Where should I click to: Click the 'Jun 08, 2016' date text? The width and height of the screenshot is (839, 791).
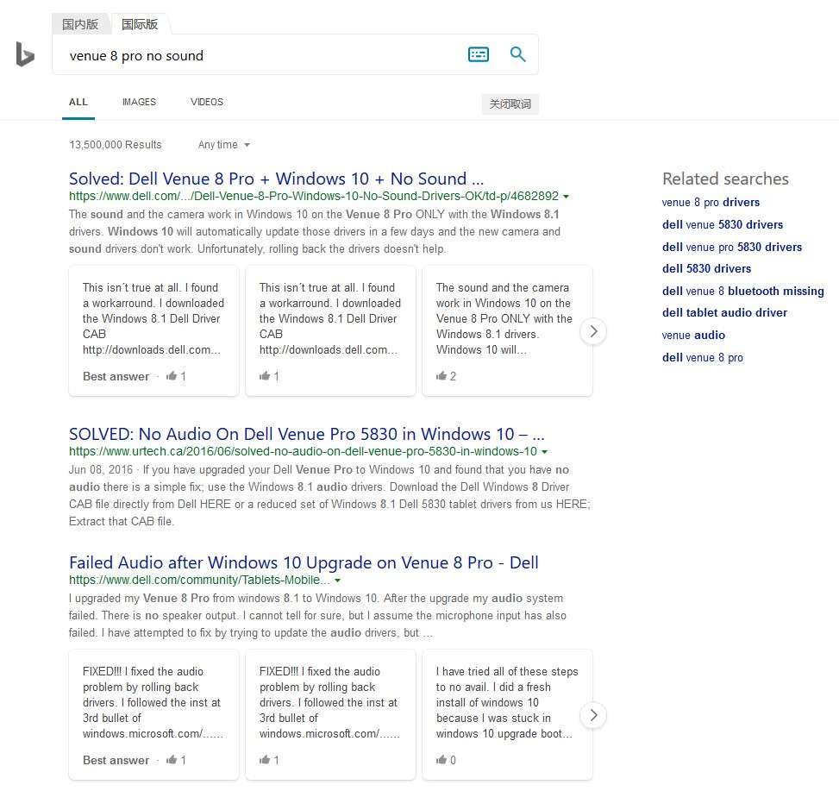tap(101, 469)
